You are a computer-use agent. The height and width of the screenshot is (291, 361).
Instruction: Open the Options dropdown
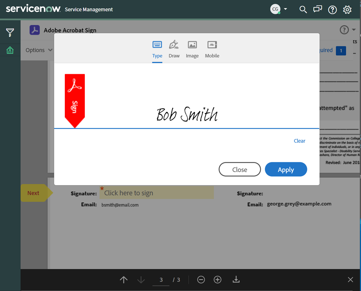(38, 50)
